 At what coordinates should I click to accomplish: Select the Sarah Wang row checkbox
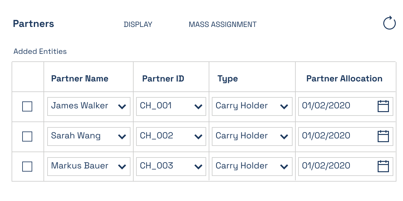click(x=27, y=137)
